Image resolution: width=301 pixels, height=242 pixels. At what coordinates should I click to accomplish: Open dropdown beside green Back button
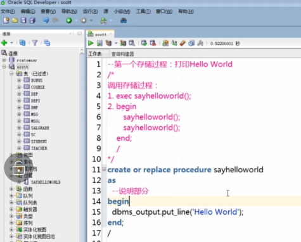76,20
